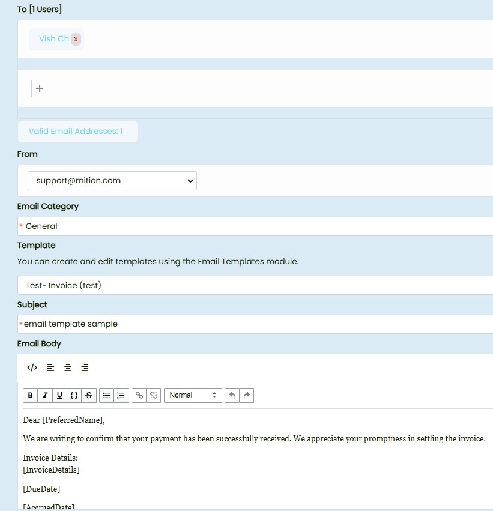Insert a numbered list

[121, 395]
